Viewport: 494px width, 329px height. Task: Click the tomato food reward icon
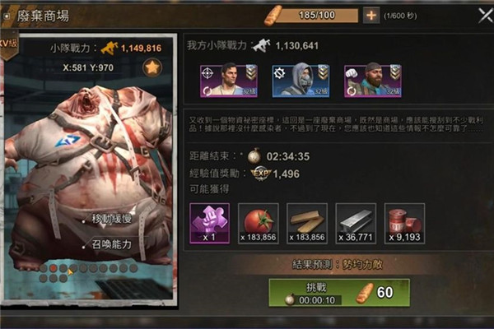[259, 223]
